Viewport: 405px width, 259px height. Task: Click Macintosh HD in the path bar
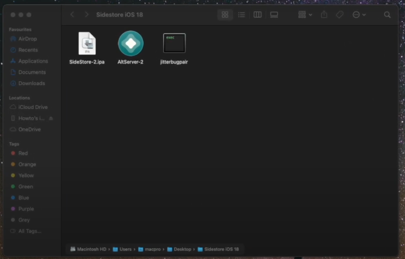click(88, 249)
